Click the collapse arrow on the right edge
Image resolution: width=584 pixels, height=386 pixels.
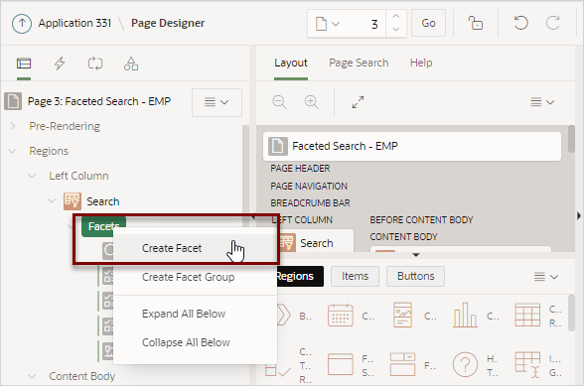tap(578, 215)
